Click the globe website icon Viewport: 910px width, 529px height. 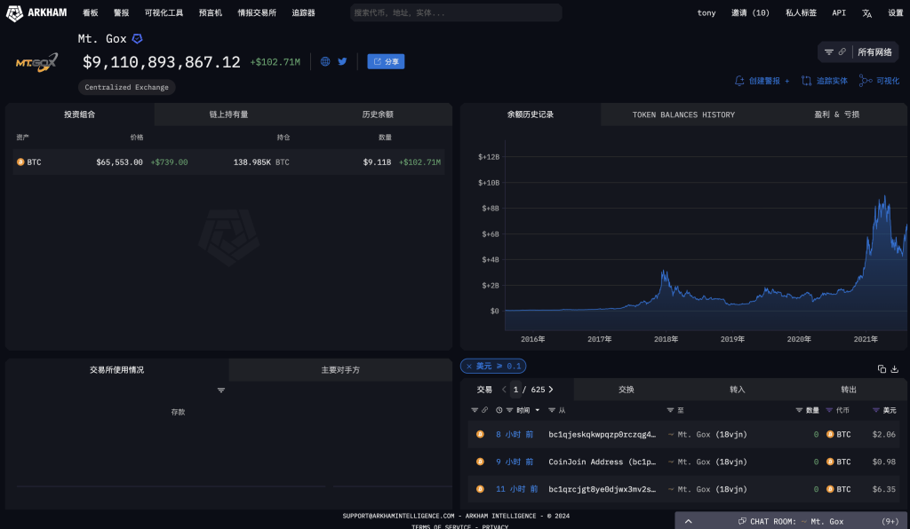pyautogui.click(x=325, y=61)
